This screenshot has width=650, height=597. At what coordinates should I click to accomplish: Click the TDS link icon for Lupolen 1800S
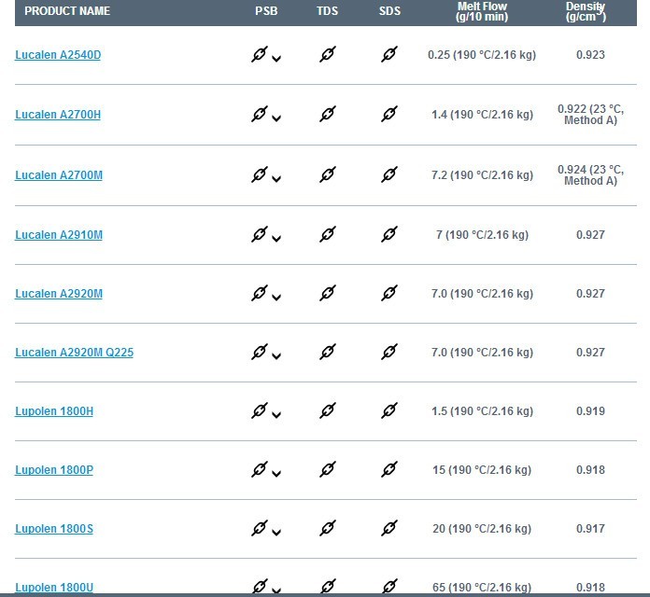click(328, 528)
